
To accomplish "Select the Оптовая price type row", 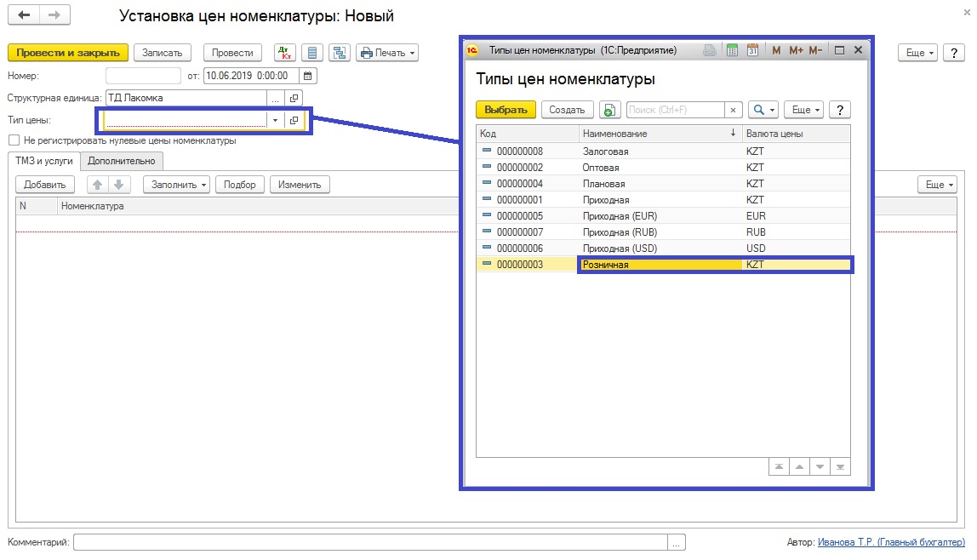I will tap(664, 168).
